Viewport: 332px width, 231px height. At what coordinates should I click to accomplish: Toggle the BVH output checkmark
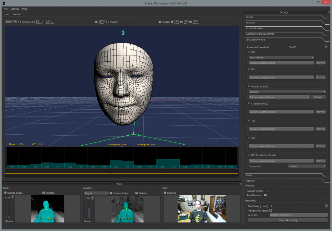pos(249,69)
